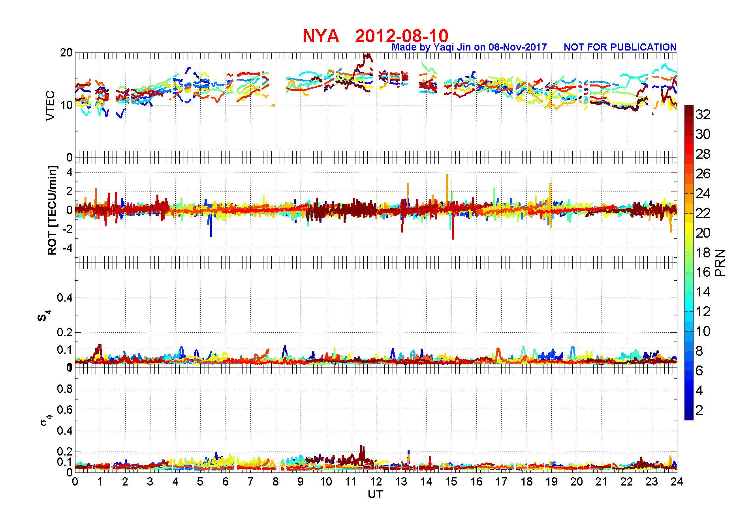Click the sigma-phi tick label 0.8
This screenshot has width=752, height=525.
tap(64, 389)
